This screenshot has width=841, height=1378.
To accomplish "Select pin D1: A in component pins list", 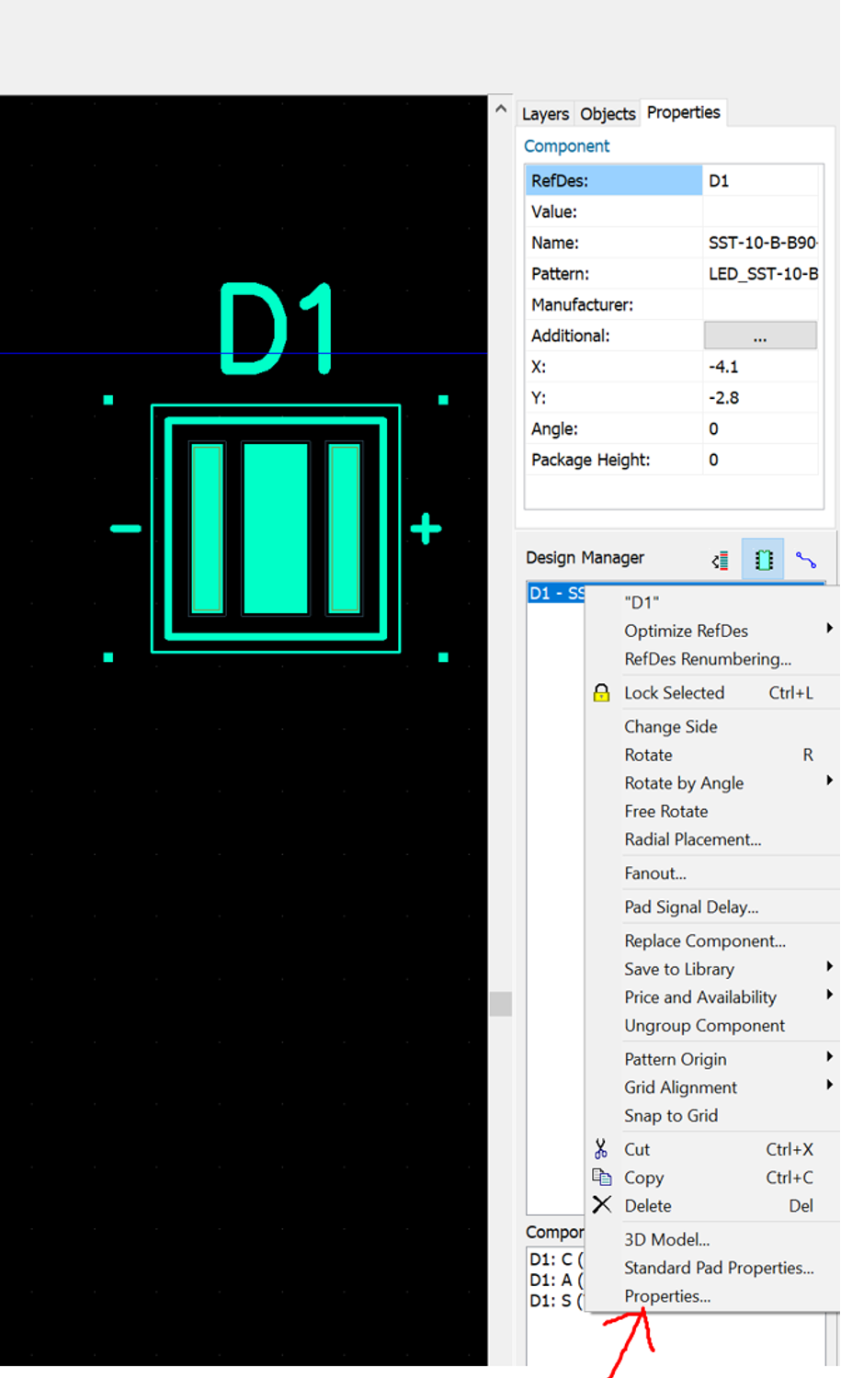I will point(556,1280).
